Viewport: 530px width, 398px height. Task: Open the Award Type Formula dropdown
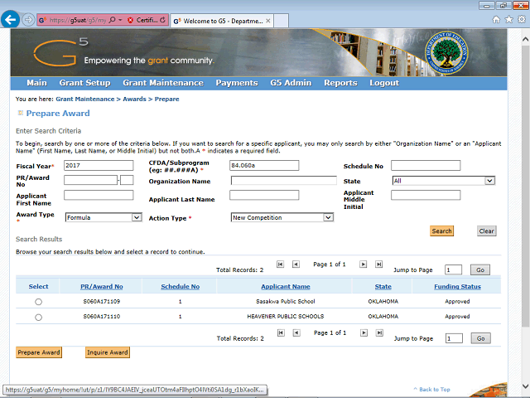[x=104, y=217]
